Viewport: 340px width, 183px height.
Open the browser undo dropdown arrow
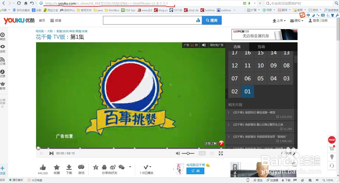click(x=36, y=3)
